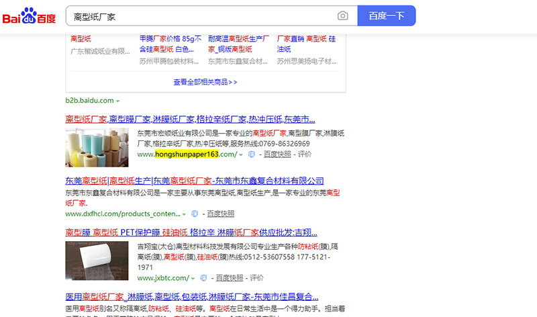
Task: Open result title 离型纸厂家,离型膜厂家,淋膜纸厂家 东莞市
Action: click(190, 120)
